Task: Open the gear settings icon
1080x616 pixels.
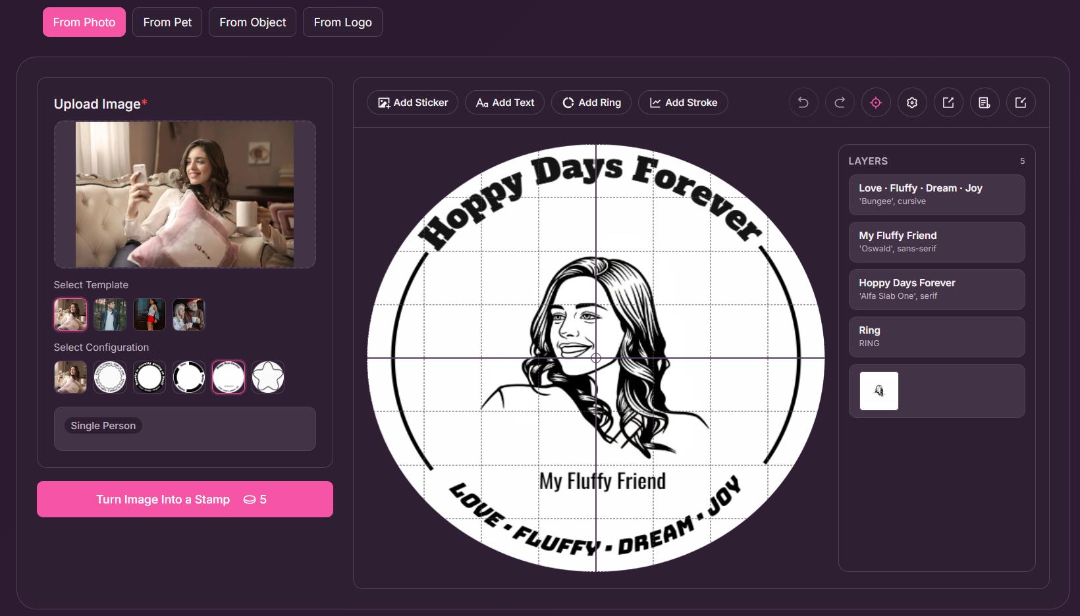Action: 911,103
